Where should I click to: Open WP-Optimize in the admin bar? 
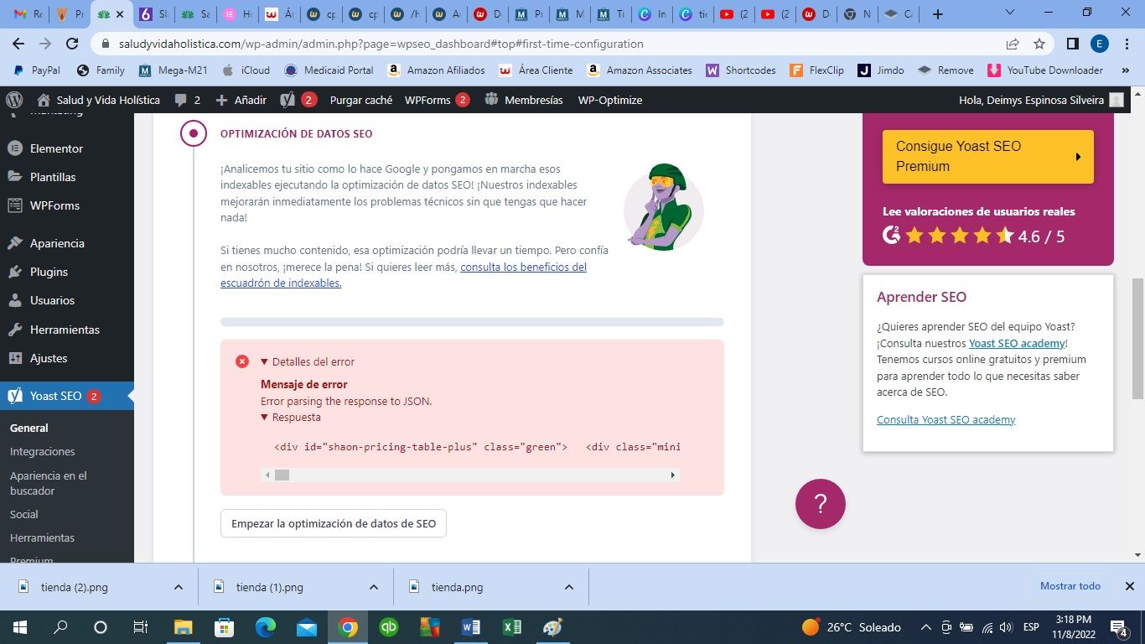tap(610, 100)
